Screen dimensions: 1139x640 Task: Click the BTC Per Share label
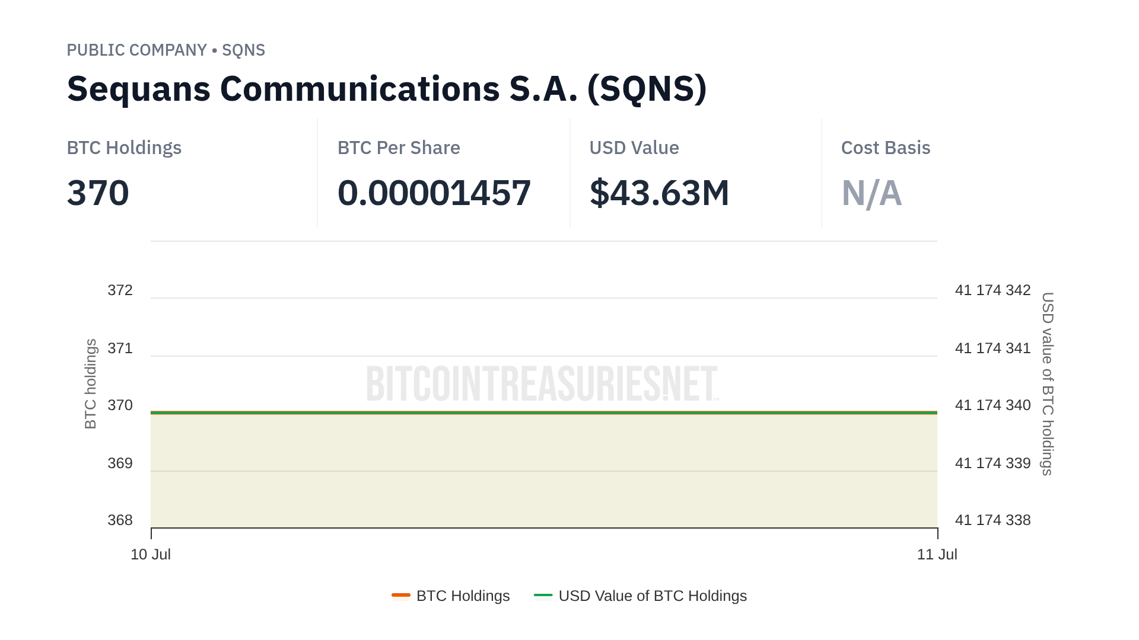pyautogui.click(x=399, y=148)
